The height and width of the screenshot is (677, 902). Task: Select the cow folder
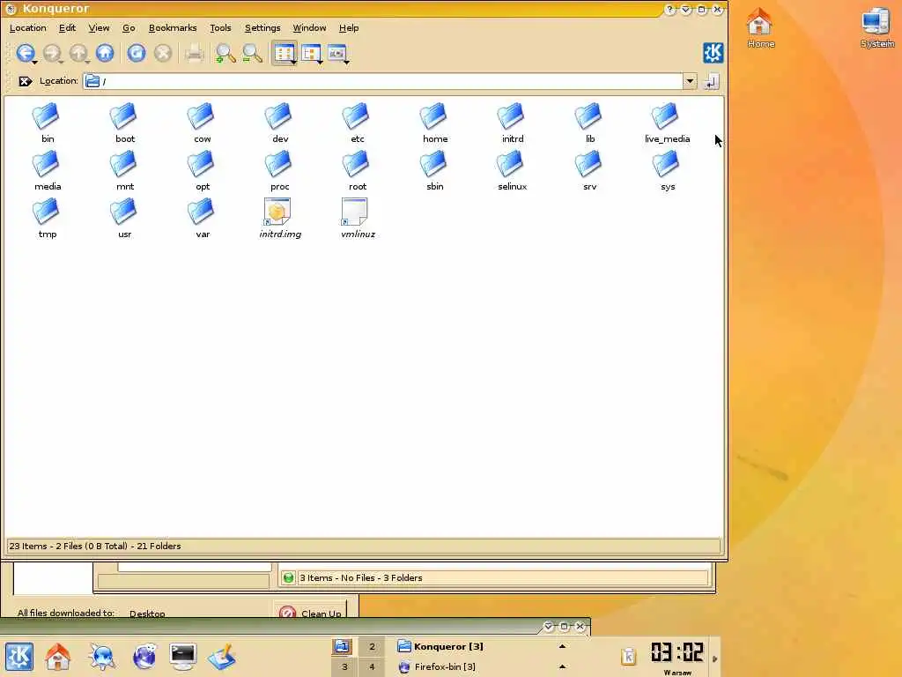pyautogui.click(x=202, y=123)
